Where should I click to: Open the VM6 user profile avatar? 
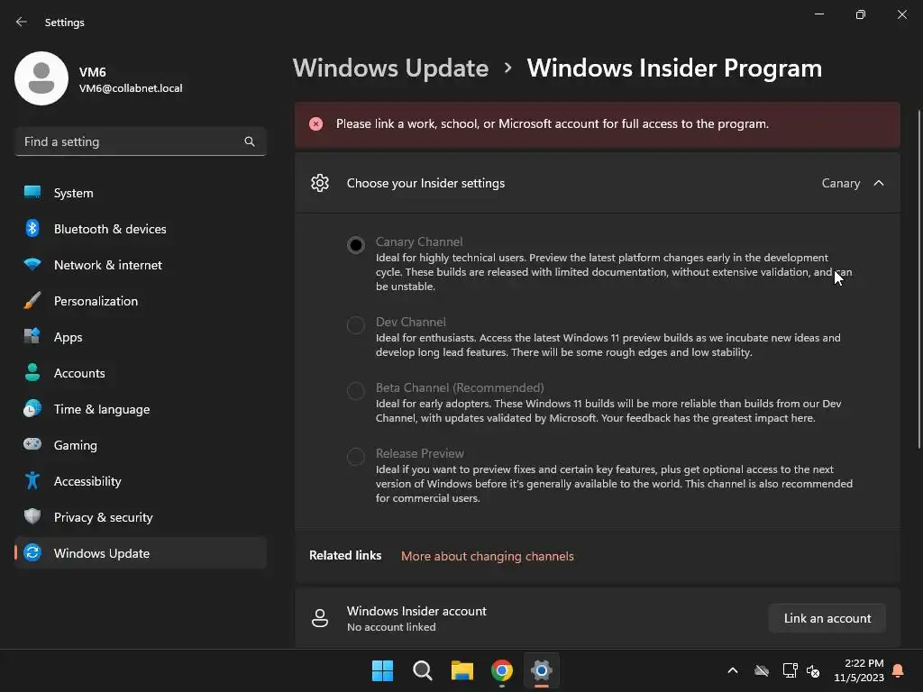(41, 78)
